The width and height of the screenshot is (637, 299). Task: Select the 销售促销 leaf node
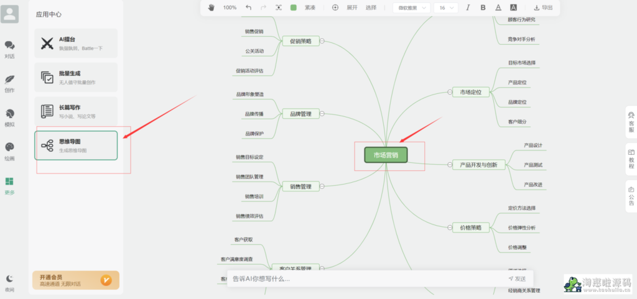(254, 31)
